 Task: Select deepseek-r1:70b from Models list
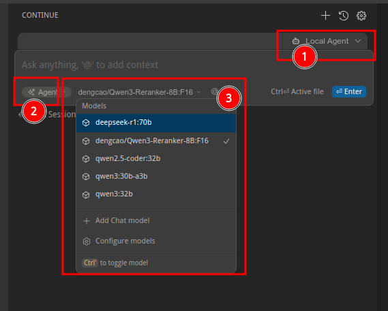tap(156, 123)
